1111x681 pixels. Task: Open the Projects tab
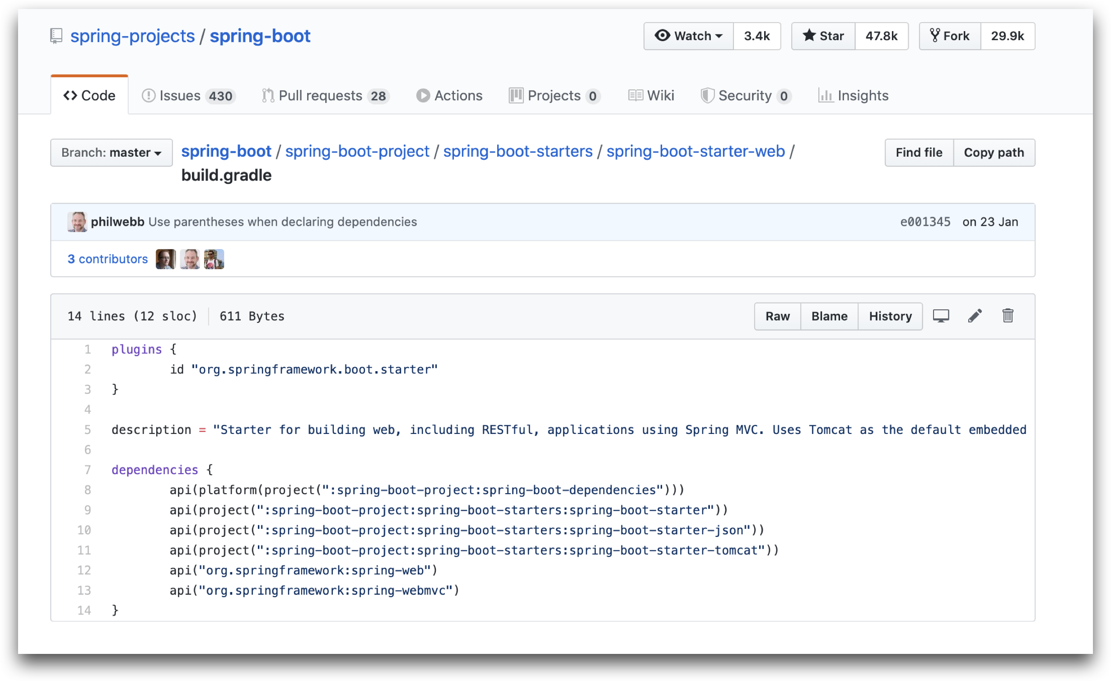pos(555,95)
